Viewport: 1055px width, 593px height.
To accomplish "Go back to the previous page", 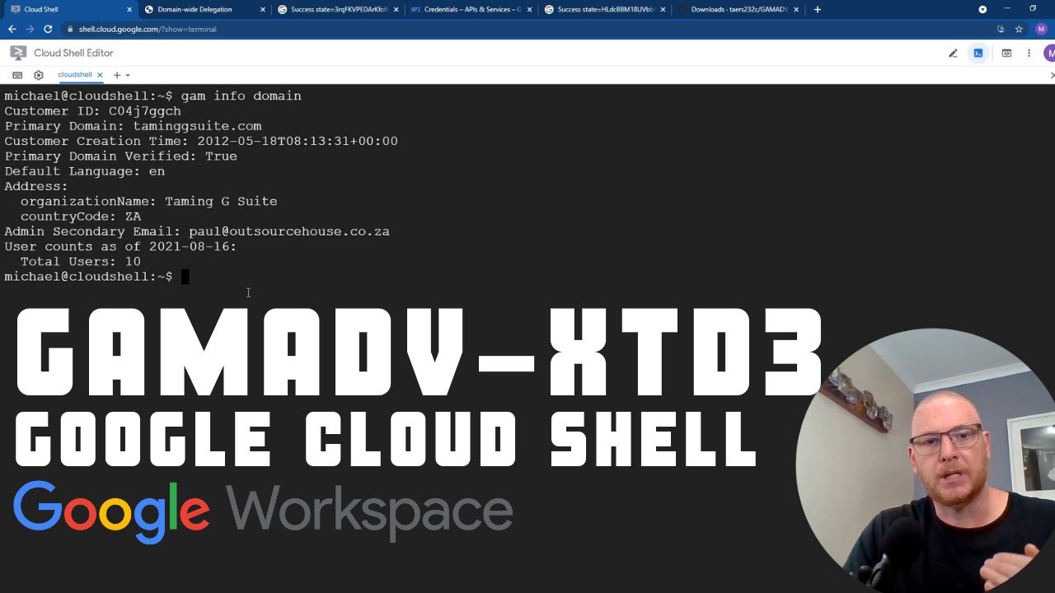I will (12, 29).
